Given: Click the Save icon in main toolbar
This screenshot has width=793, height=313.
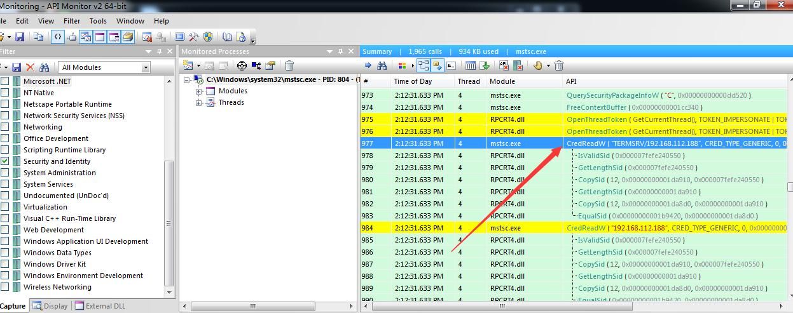Looking at the screenshot, I should (20, 37).
